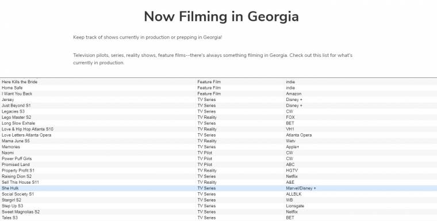Select the Home Safe row title
437x221 pixels.
click(12, 88)
